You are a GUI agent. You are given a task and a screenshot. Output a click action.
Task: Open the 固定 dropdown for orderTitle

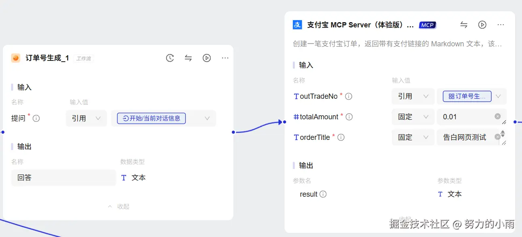(413, 137)
